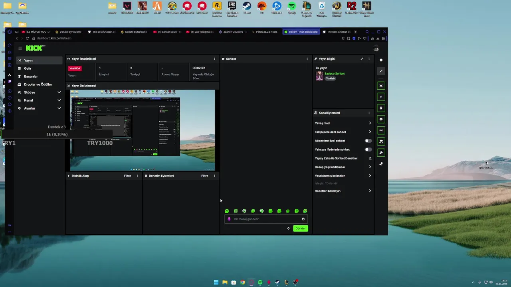The image size is (511, 287).
Task: Toggle the channel actions widget in right rail
Action: pyautogui.click(x=381, y=142)
